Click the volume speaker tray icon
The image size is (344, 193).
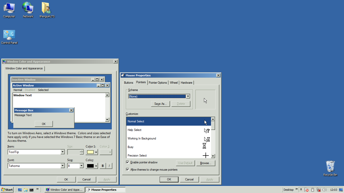point(325,190)
